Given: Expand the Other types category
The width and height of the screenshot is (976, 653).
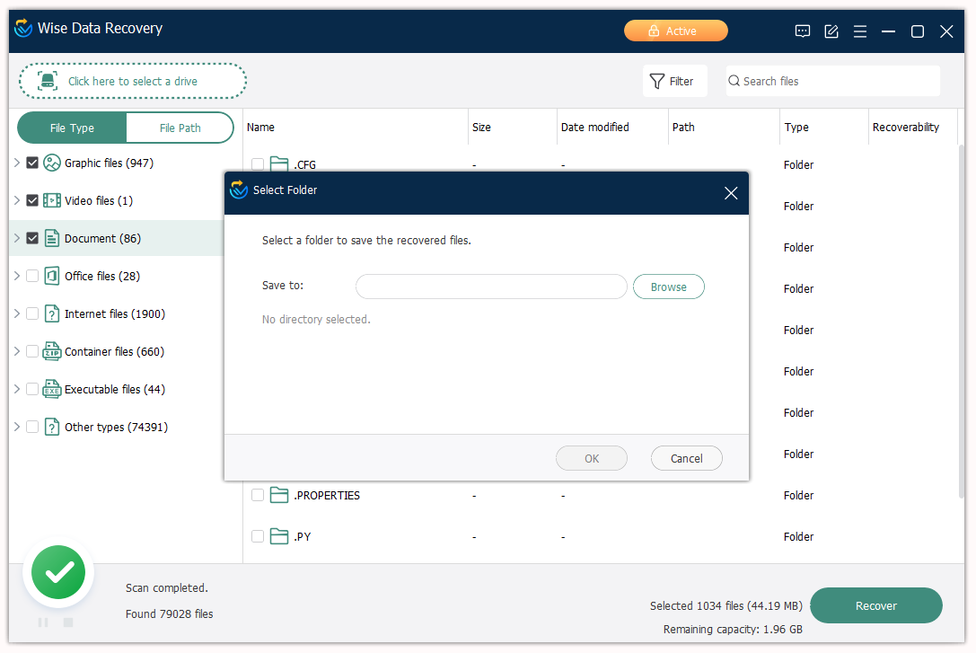Looking at the screenshot, I should (17, 428).
